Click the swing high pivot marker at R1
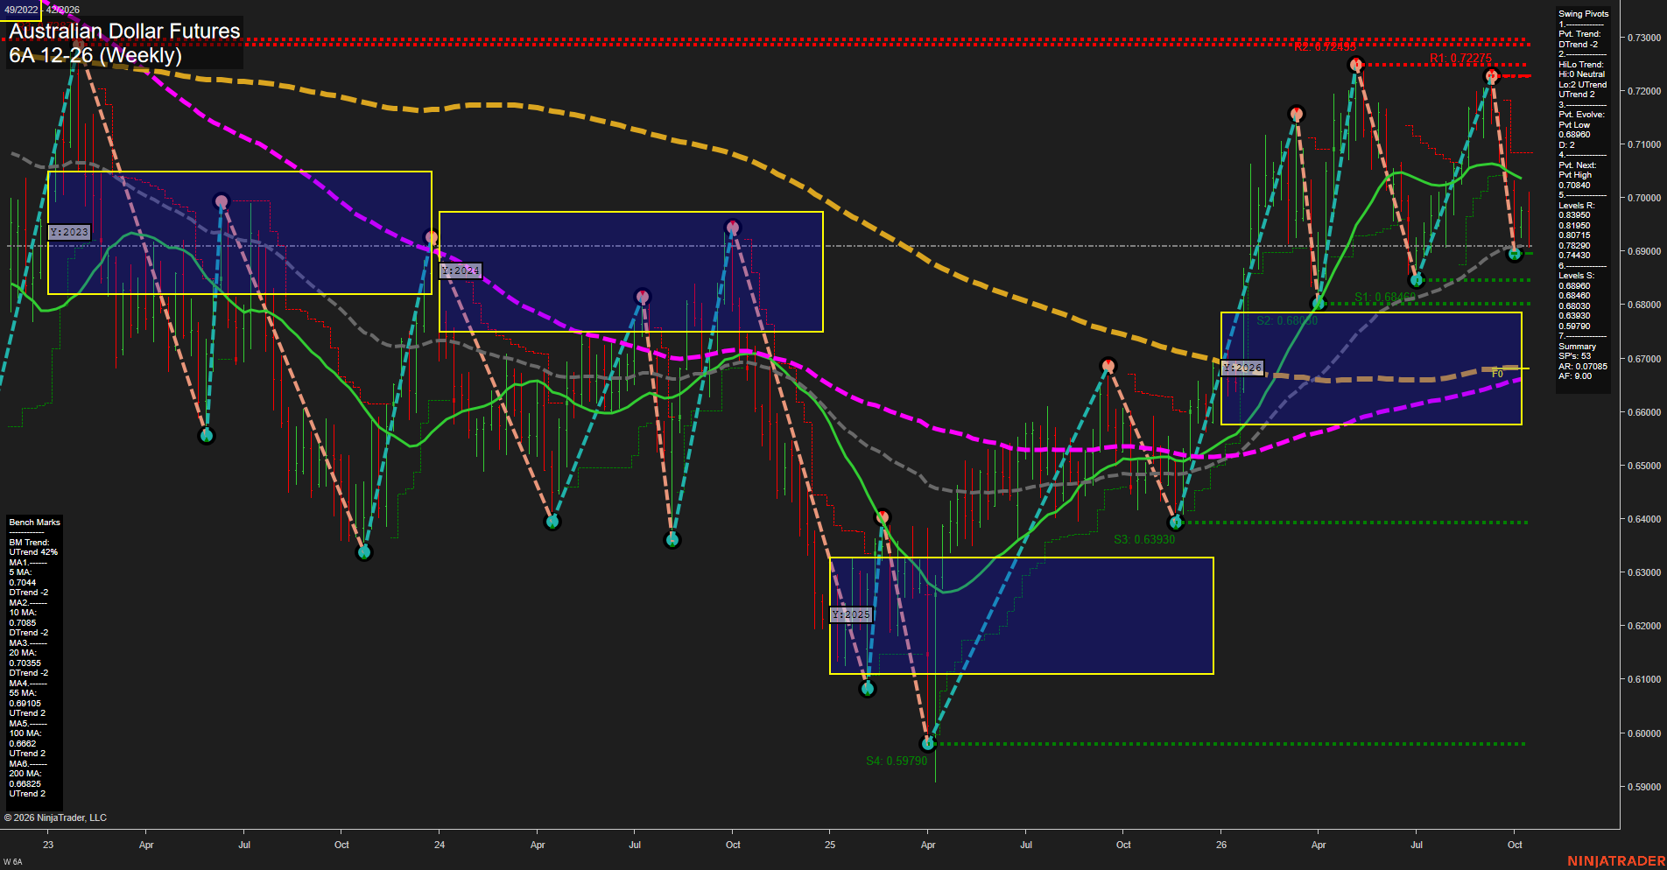 pyautogui.click(x=1491, y=76)
